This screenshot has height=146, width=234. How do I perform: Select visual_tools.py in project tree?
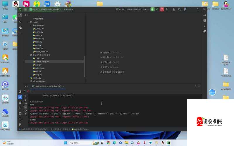pos(42,52)
